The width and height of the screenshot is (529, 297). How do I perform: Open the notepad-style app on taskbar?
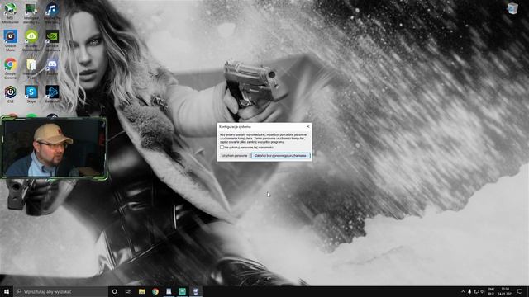point(169,291)
